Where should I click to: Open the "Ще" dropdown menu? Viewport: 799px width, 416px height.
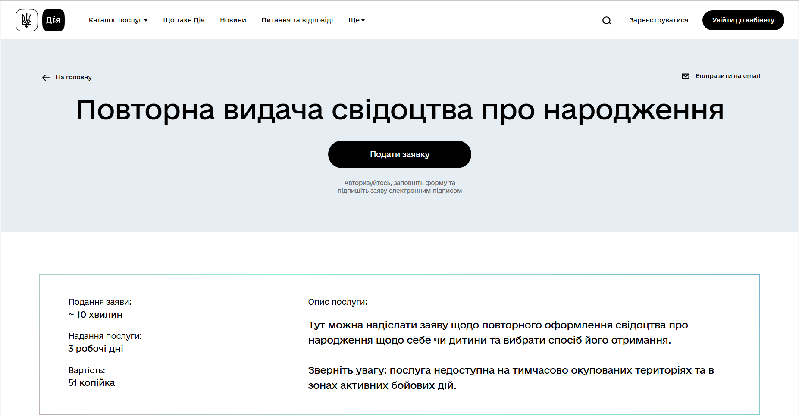pos(356,20)
